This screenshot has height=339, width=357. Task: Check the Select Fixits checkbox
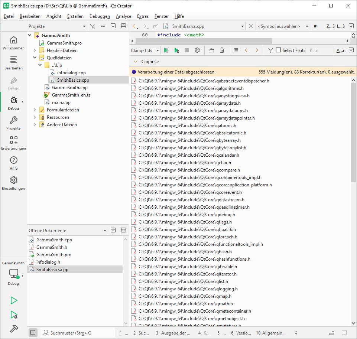279,50
